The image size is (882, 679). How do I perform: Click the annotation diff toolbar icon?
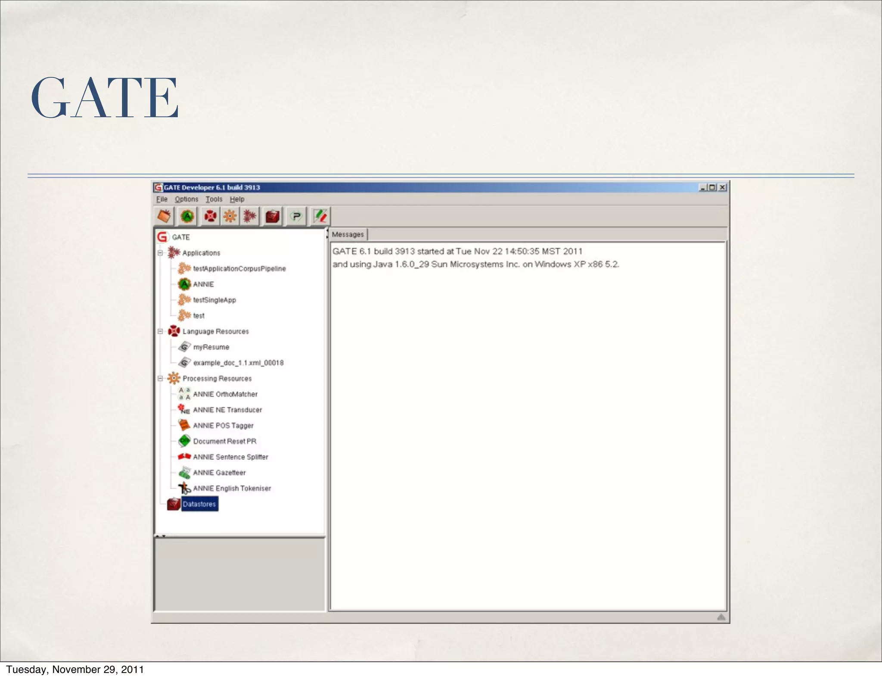[x=320, y=216]
